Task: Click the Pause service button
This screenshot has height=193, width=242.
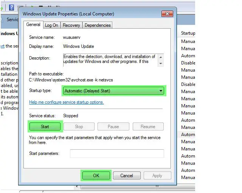Action: [x=113, y=127]
